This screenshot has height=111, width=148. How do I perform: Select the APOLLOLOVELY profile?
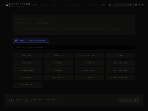(x=89, y=56)
